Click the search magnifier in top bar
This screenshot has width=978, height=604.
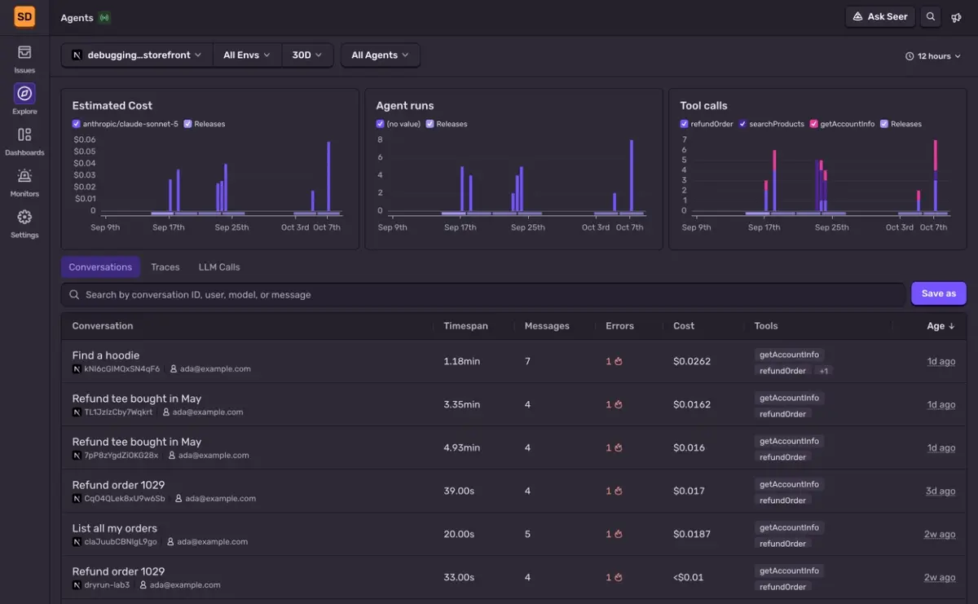[x=931, y=16]
